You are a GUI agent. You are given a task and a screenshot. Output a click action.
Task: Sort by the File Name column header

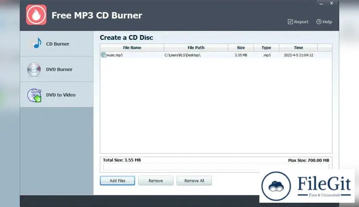(x=132, y=47)
